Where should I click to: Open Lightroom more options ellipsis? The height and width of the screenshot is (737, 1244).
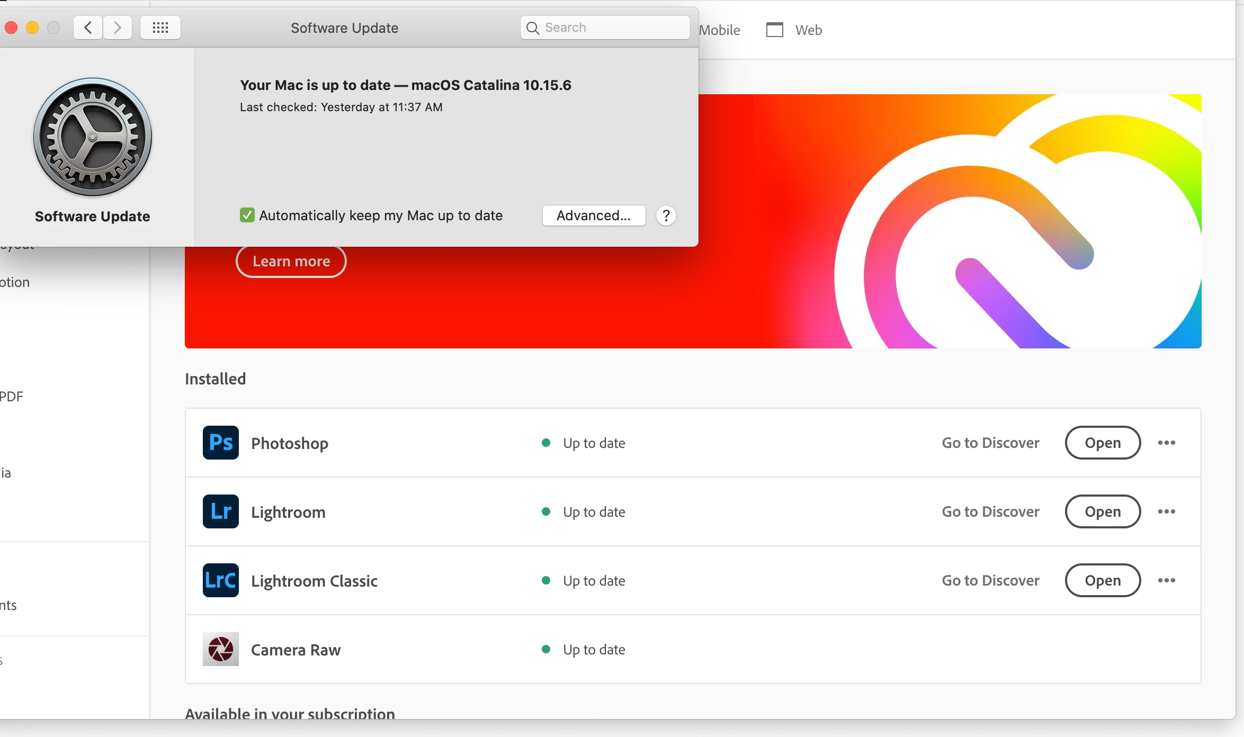pos(1166,511)
